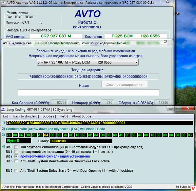The image size is (196, 191).
Task: Minimize the Long Coding window
Action: click(171, 109)
